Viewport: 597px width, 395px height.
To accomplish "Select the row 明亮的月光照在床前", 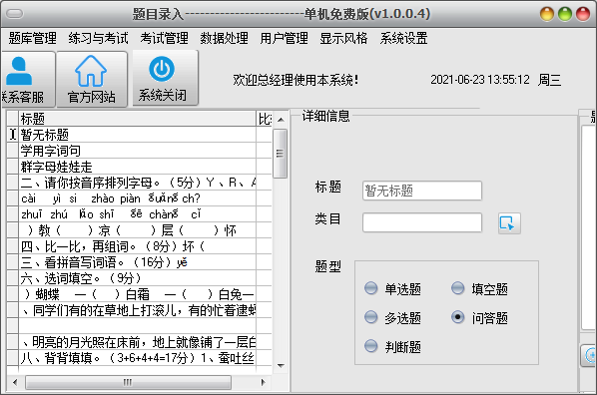I will tap(137, 342).
